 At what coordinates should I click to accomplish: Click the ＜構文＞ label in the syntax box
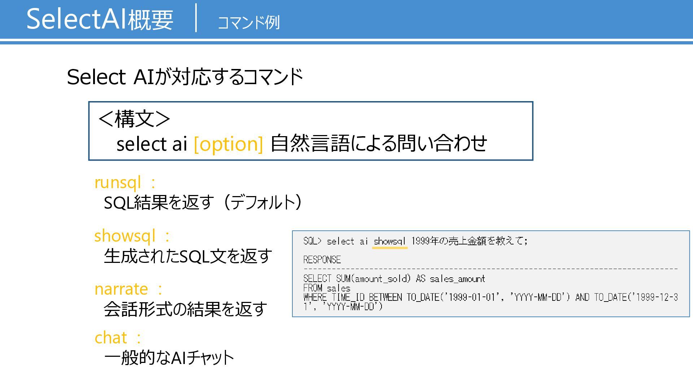coord(134,118)
